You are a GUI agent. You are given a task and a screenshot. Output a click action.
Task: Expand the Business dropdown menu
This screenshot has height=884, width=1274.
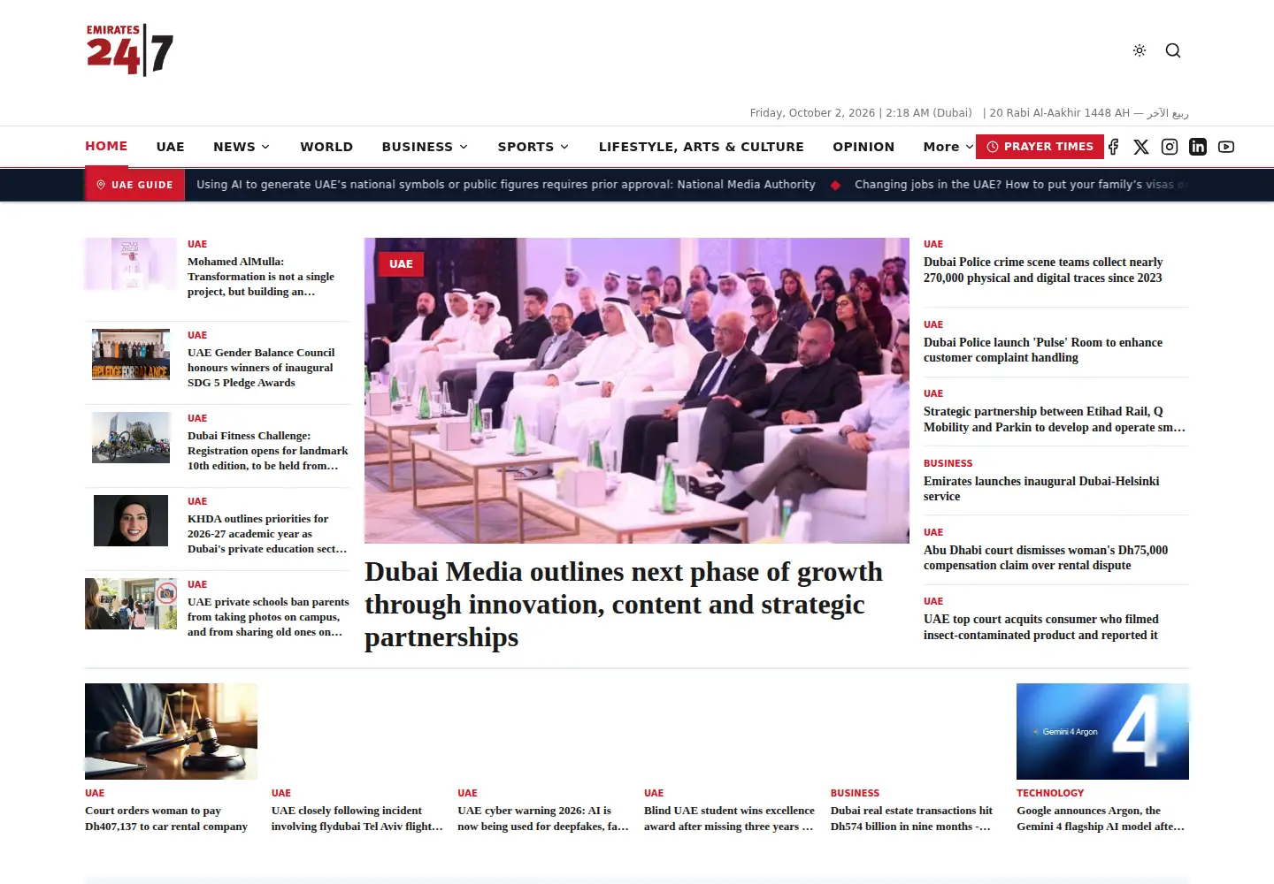click(x=426, y=147)
